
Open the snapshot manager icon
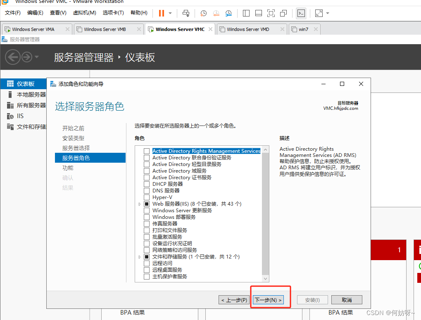click(x=229, y=13)
